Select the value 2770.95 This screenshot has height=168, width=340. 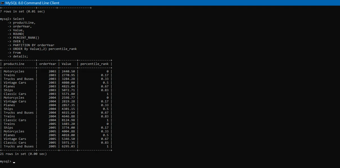point(68,75)
